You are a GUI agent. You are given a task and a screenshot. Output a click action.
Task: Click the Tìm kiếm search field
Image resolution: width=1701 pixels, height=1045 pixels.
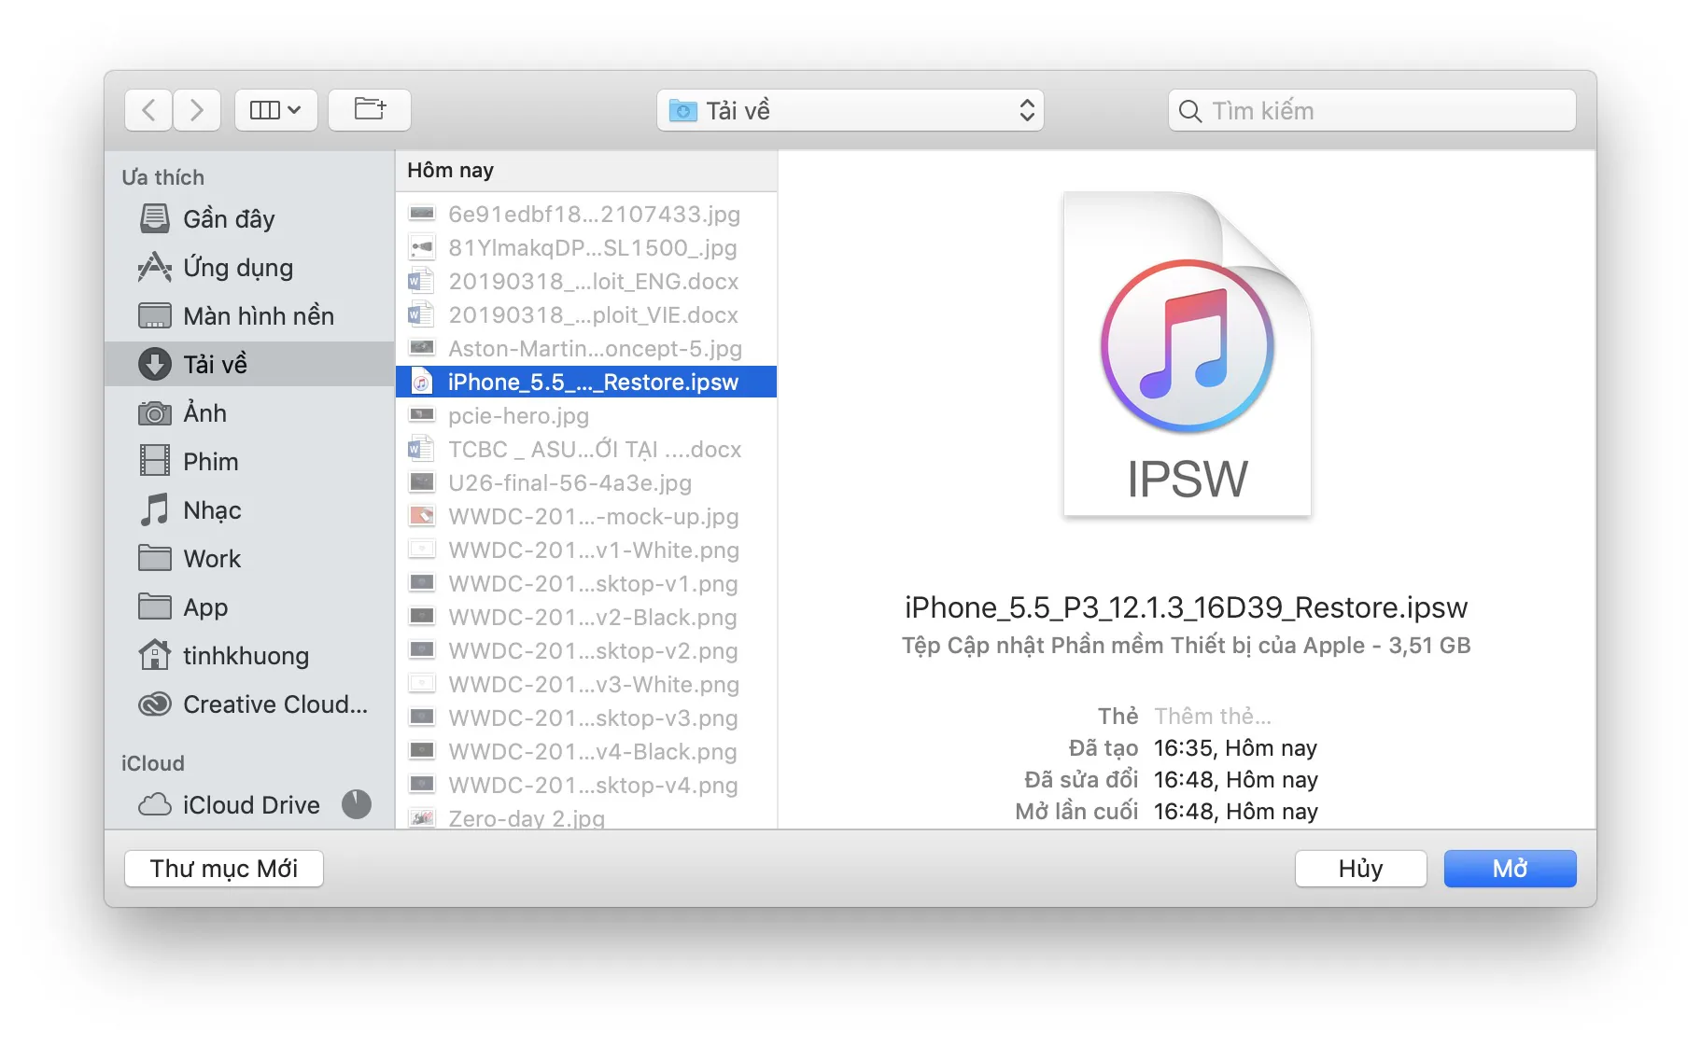tap(1371, 110)
